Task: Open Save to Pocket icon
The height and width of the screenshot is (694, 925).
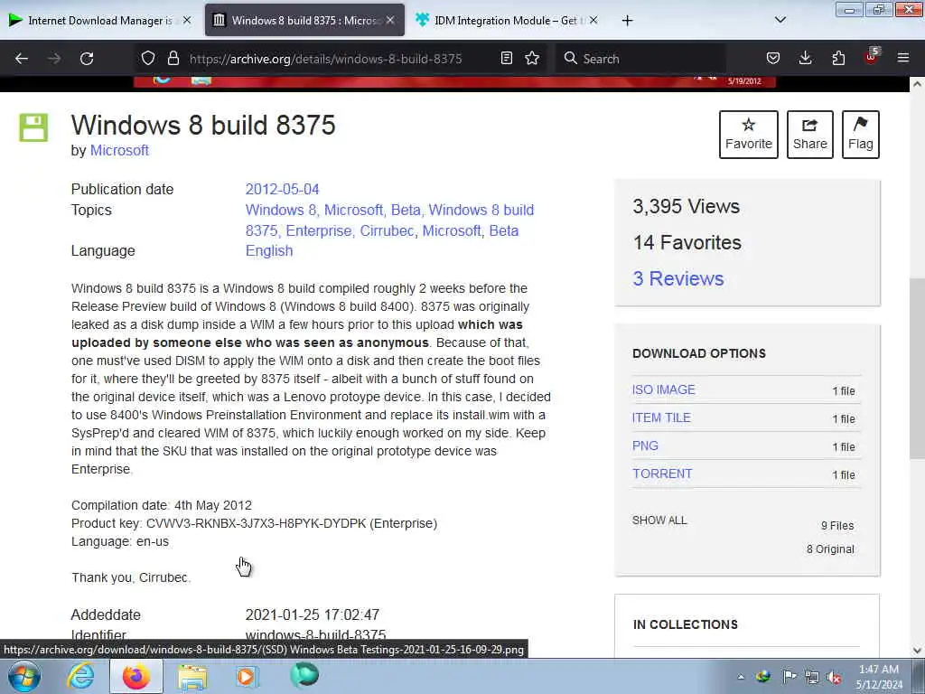Action: (773, 59)
